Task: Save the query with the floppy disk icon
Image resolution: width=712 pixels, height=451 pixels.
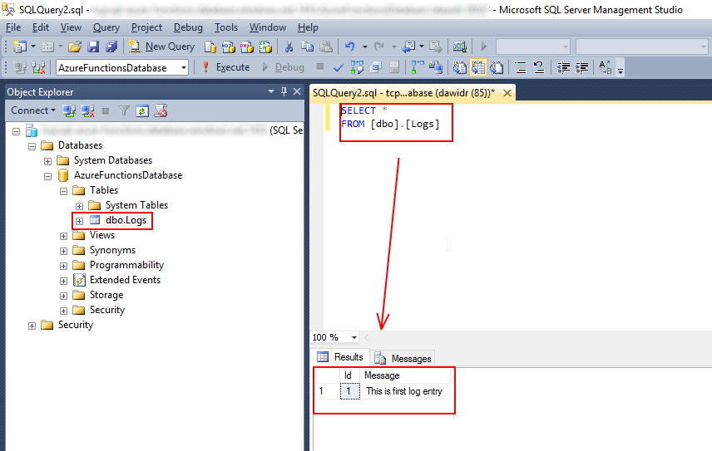Action: point(93,47)
